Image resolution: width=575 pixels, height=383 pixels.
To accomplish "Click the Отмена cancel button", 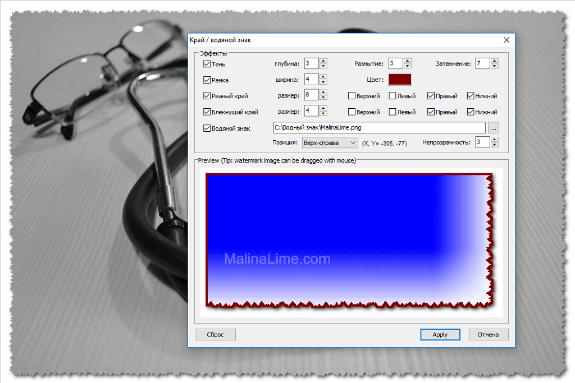I will click(x=488, y=335).
